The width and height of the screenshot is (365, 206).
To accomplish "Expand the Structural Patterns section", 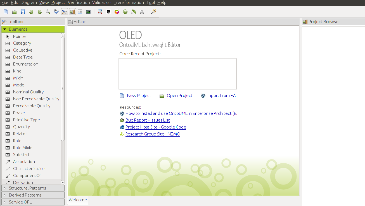I will (33, 188).
